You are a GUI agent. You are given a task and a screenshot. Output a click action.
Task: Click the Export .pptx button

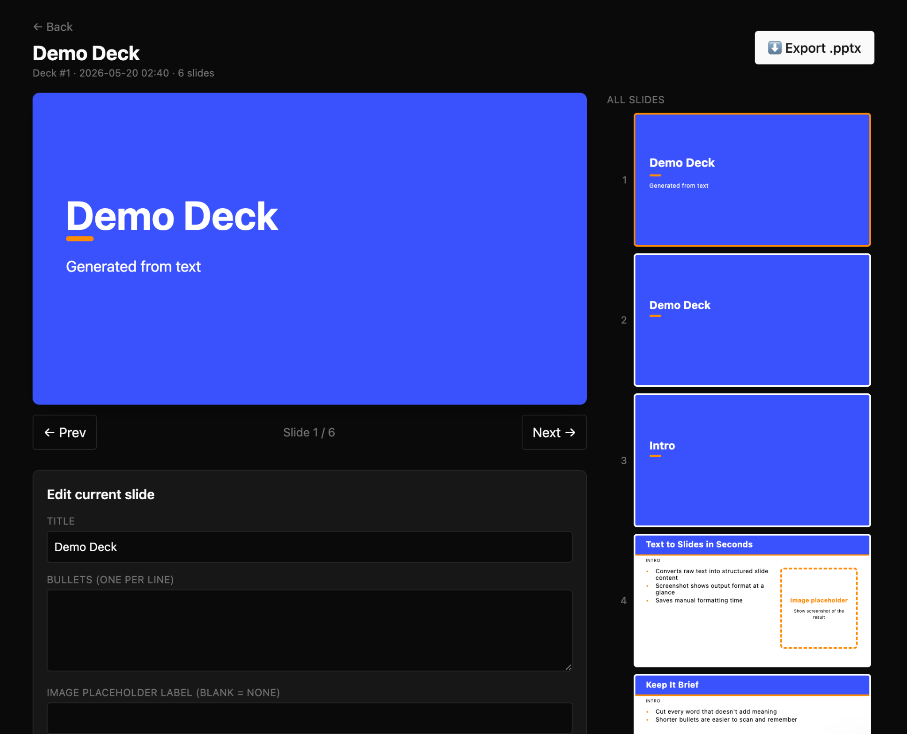pos(814,48)
